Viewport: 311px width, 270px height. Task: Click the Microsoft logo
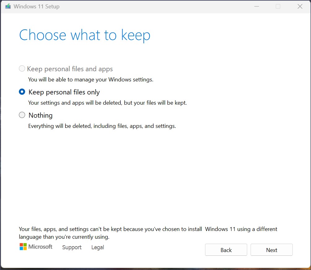pos(36,246)
